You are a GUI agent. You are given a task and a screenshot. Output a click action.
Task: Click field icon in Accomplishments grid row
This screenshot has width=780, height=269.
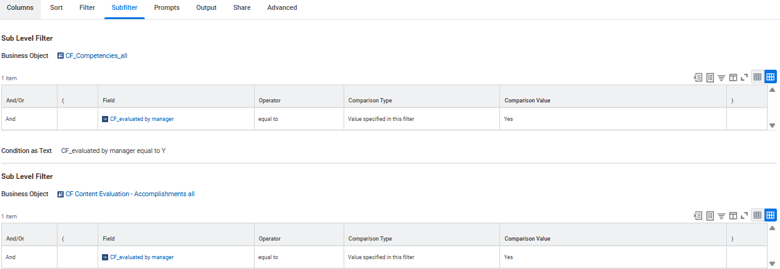[104, 257]
